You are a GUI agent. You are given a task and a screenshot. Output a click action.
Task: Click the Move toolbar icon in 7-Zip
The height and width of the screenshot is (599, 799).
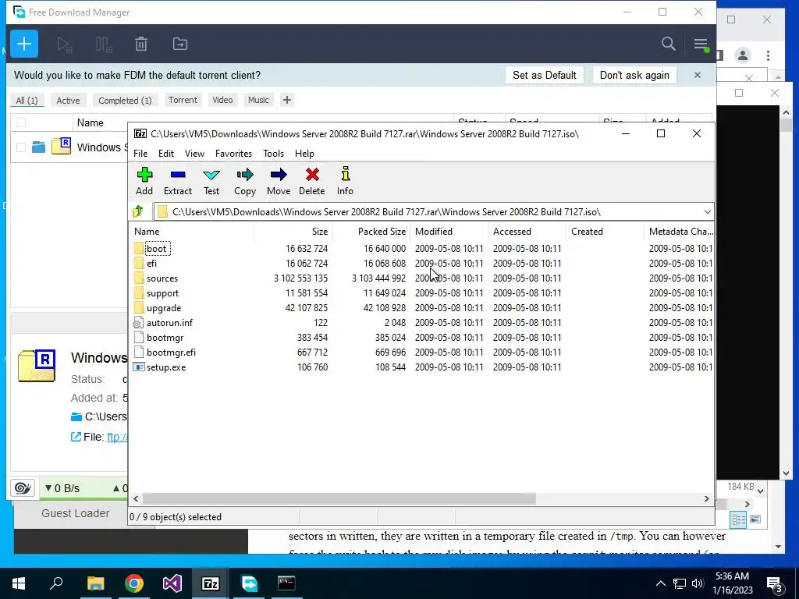click(279, 181)
